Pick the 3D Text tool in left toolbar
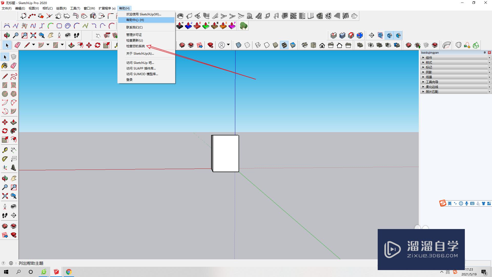 click(x=14, y=168)
